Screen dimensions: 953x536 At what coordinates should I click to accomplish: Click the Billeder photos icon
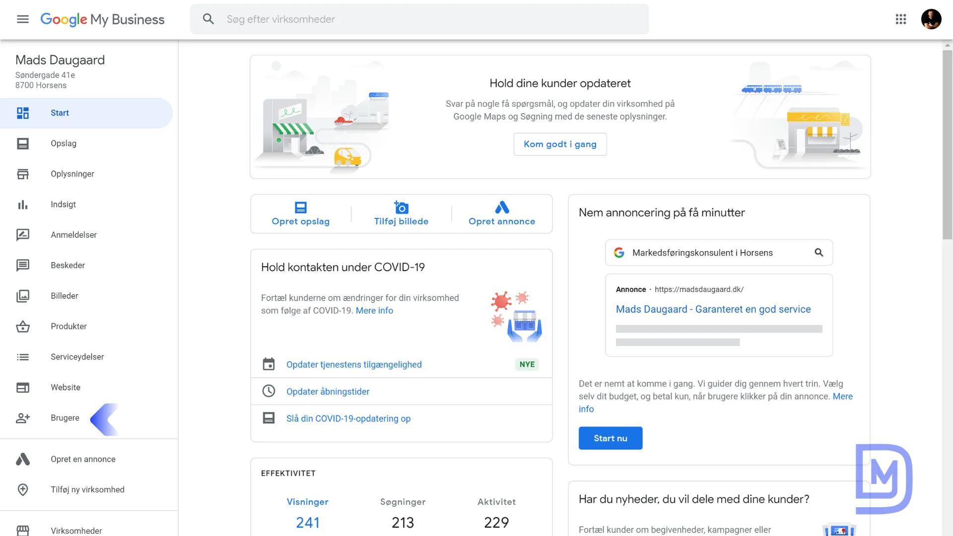pos(23,296)
